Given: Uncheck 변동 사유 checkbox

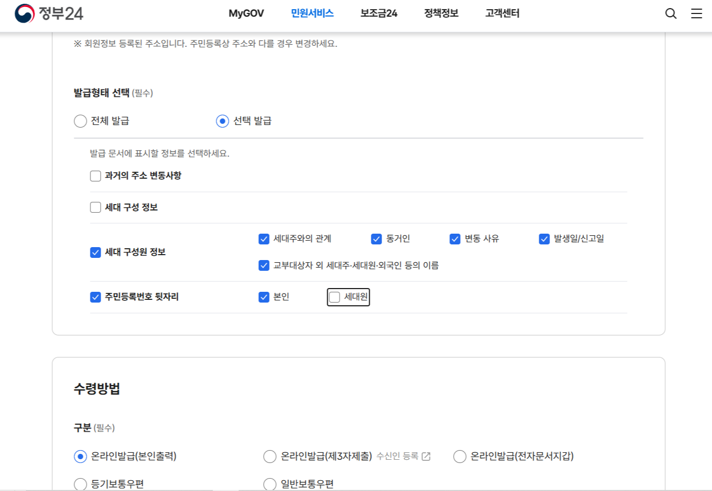Looking at the screenshot, I should click(455, 239).
